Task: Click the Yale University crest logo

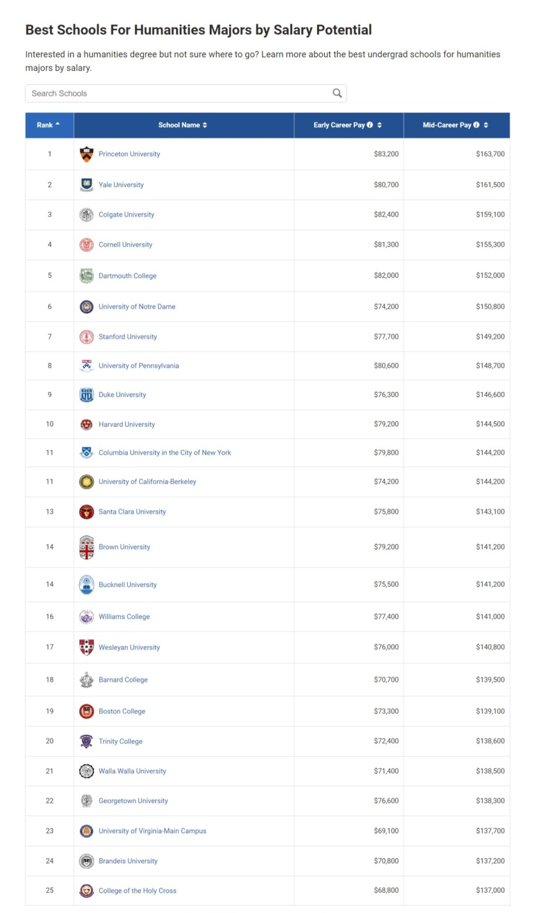Action: [86, 185]
